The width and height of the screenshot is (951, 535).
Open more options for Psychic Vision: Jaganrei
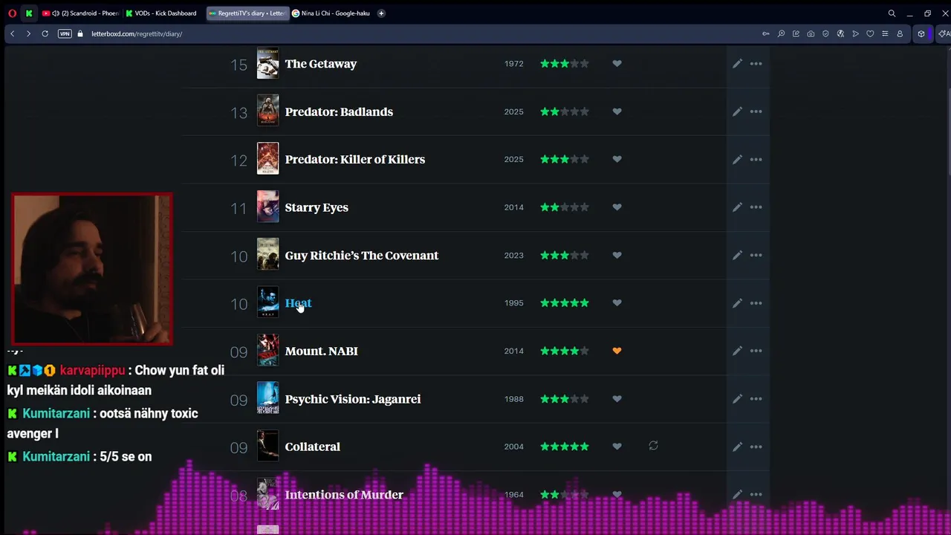(x=756, y=399)
